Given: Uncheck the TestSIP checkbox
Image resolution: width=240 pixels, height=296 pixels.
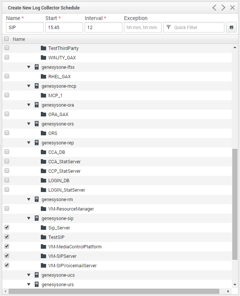Looking at the screenshot, I should pos(7,237).
